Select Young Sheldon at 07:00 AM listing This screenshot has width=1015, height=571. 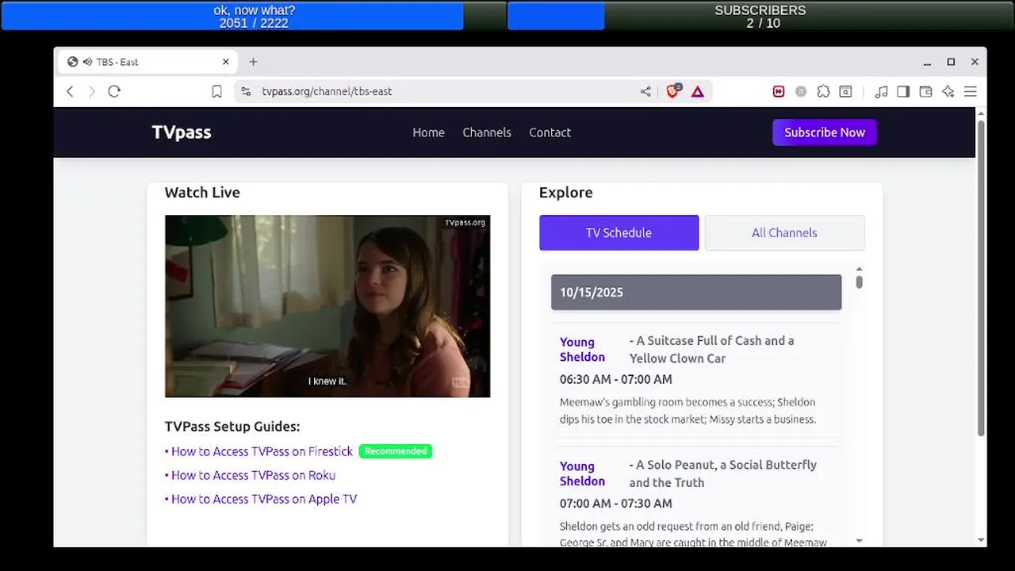pos(582,473)
